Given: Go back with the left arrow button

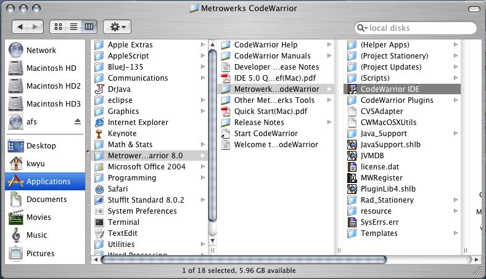Looking at the screenshot, I should (x=20, y=27).
